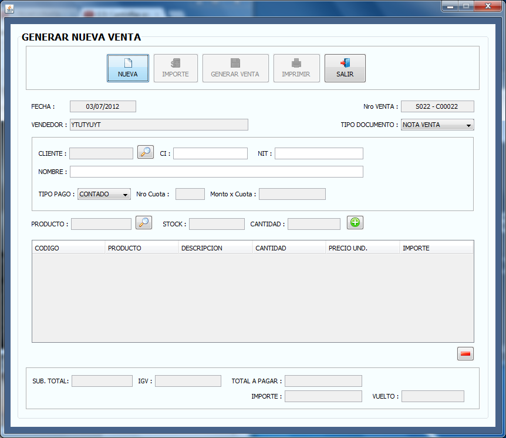Click the printer icon on IMPRIMIR

point(296,63)
